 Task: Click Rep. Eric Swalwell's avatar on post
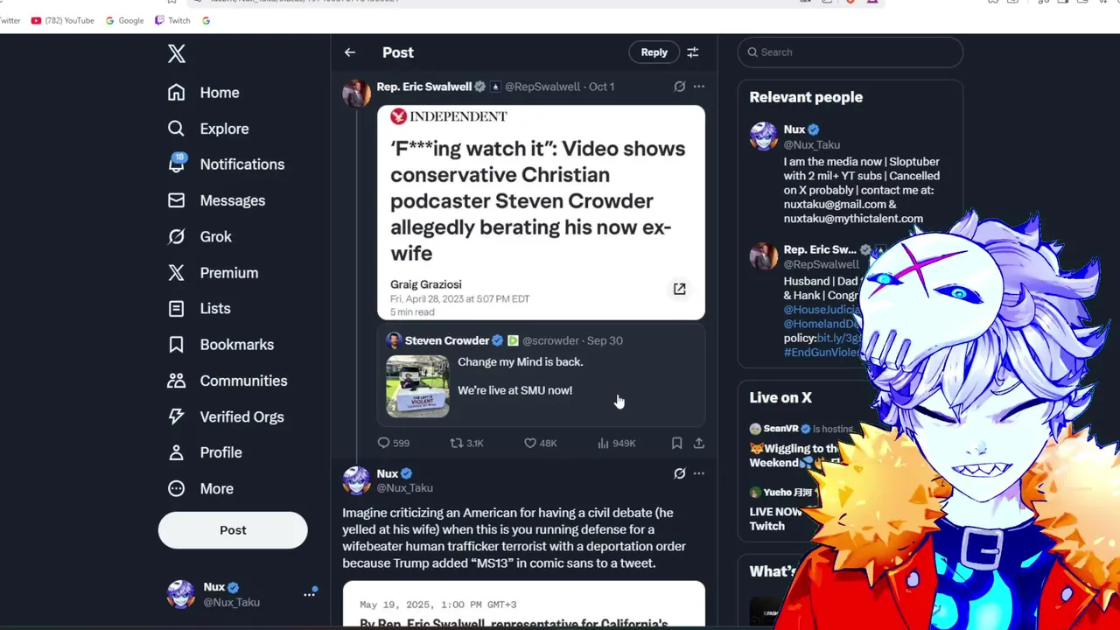356,93
